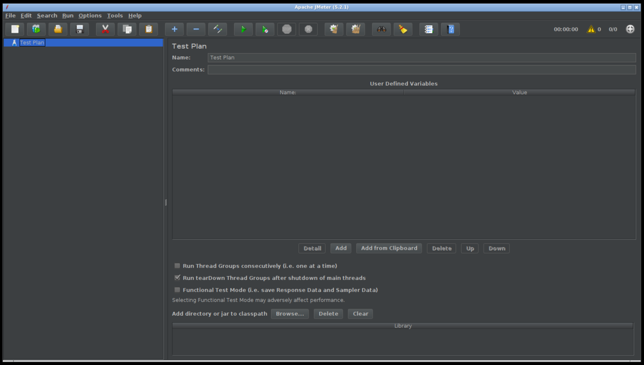Viewport: 644px width, 365px height.
Task: Click the Up button
Action: pos(470,248)
